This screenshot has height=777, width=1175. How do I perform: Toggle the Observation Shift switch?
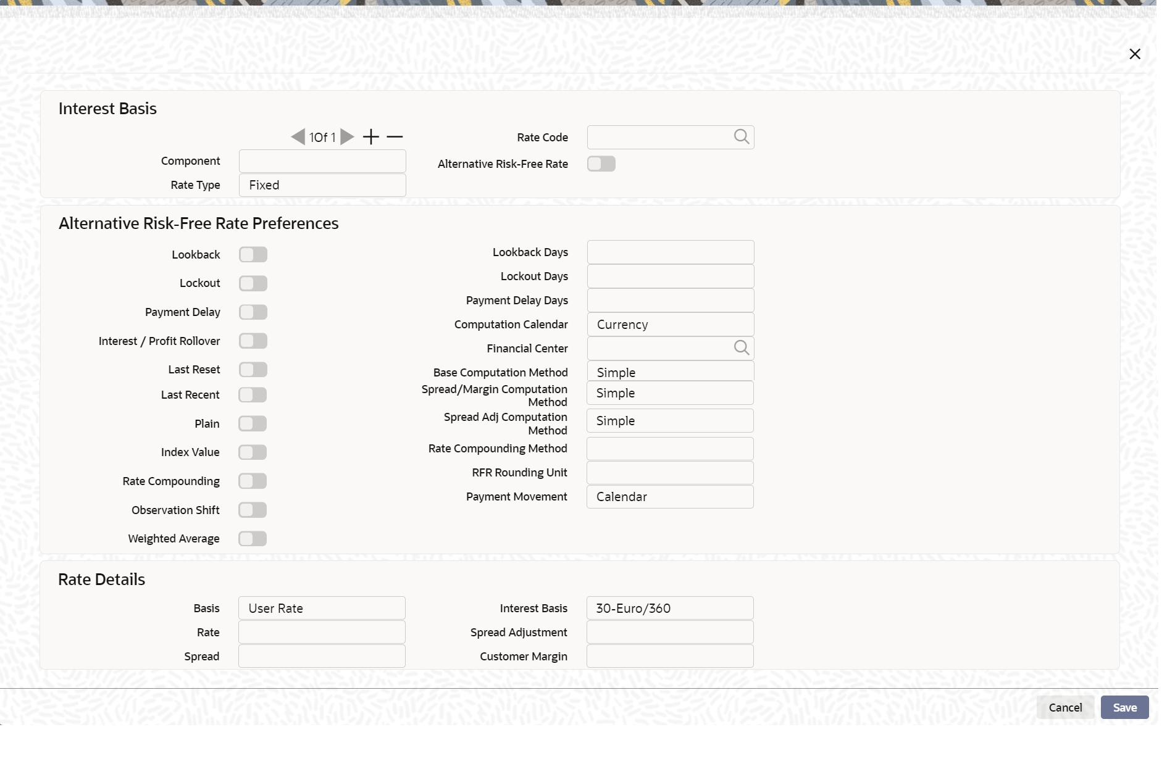point(253,510)
